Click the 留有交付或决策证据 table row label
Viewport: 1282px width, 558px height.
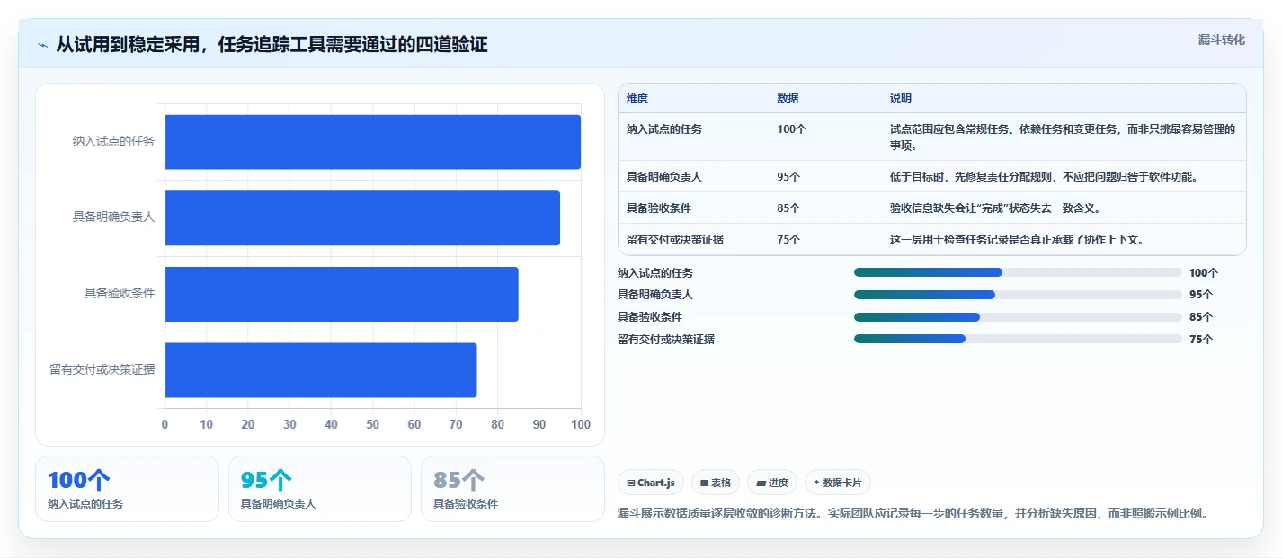[675, 240]
